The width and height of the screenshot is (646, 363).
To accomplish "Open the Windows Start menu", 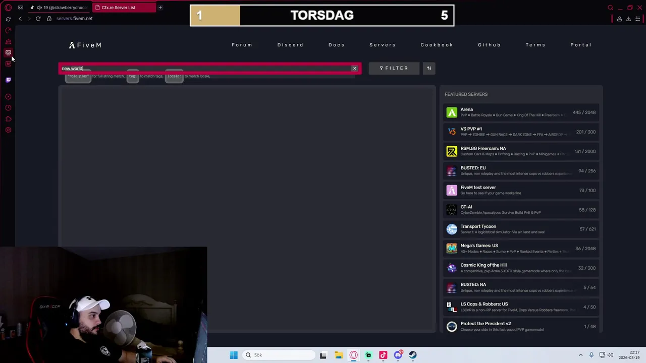I will click(234, 355).
